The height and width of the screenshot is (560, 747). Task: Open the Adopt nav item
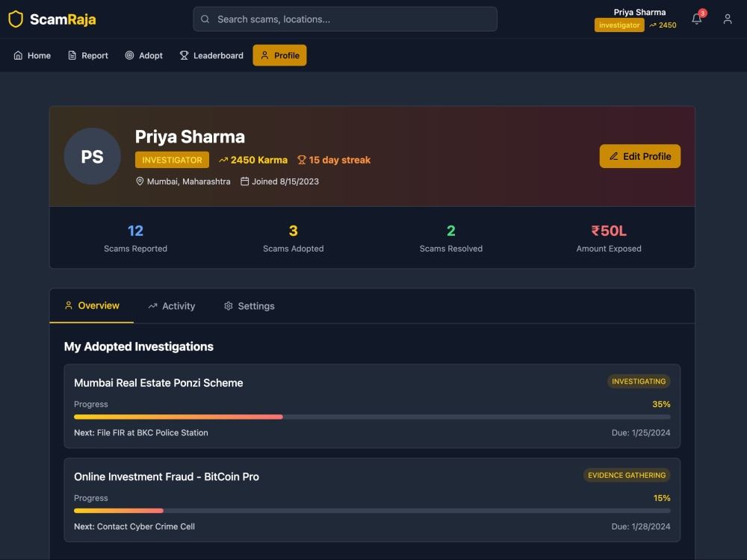tap(144, 55)
